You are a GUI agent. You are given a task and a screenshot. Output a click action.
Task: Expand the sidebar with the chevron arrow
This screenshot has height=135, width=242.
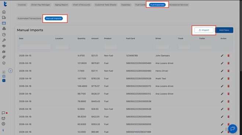10,71
